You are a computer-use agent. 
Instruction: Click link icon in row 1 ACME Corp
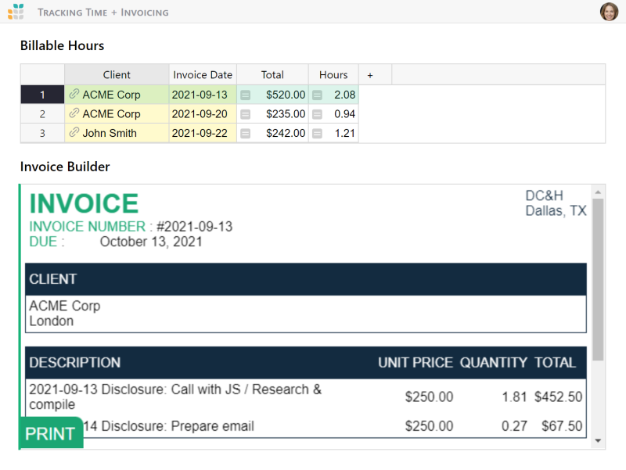tap(74, 95)
